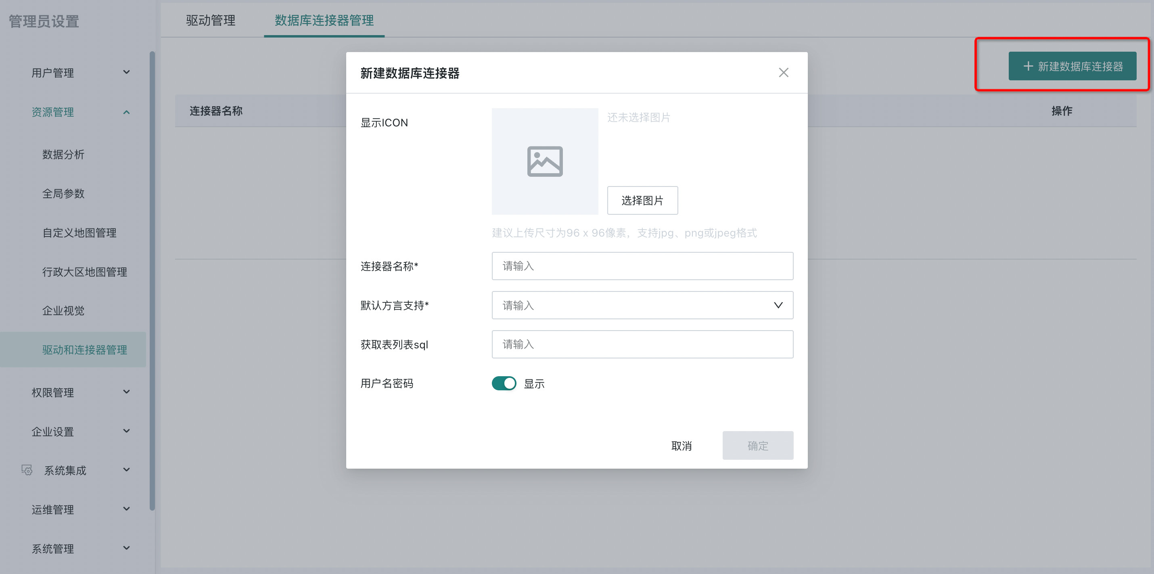1154x574 pixels.
Task: Switch to the Driver Management tab
Action: [x=211, y=20]
